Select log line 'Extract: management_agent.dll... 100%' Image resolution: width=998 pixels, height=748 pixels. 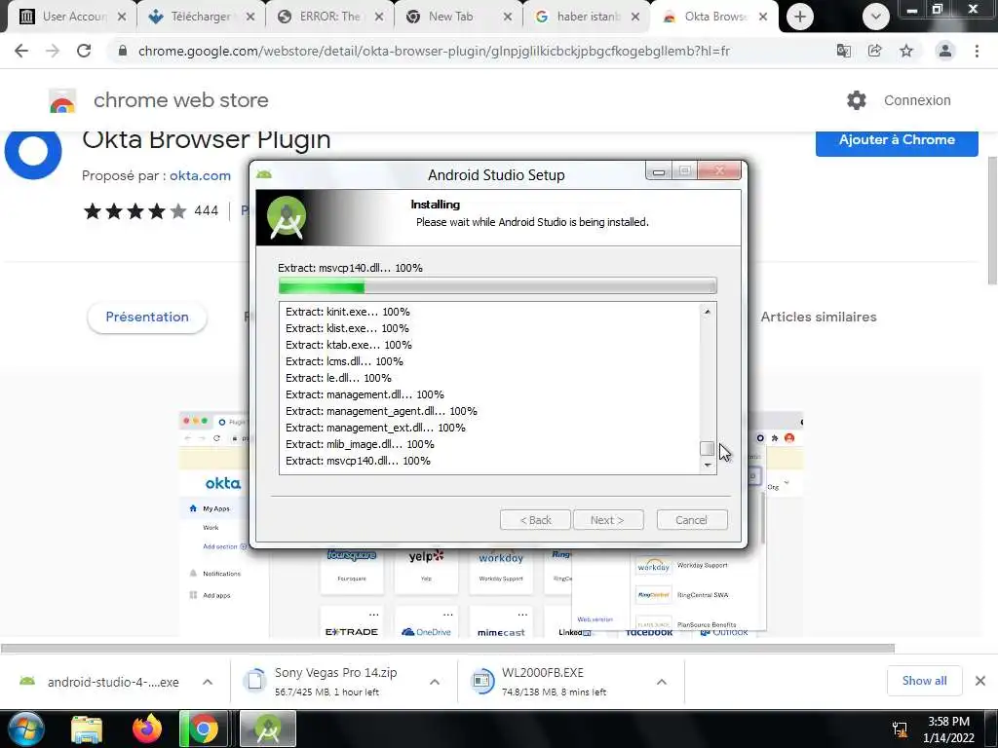(x=381, y=411)
